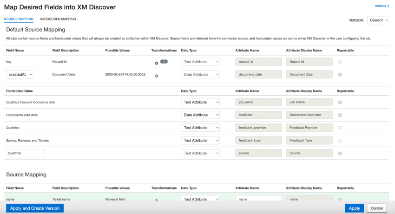Screen dimensions: 395x214
Task: Toggle Reportable checkbox for Natural Id
Action: point(340,62)
